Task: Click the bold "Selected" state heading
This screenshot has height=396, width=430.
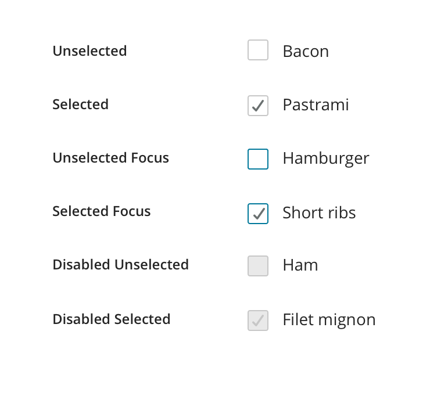Action: (80, 105)
